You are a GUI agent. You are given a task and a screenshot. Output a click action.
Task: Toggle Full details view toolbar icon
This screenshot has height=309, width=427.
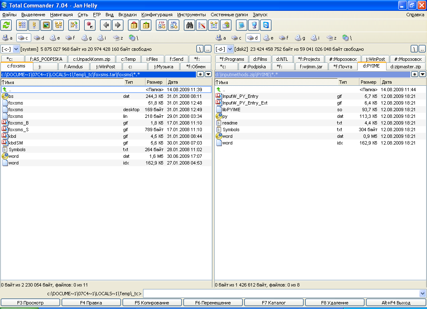34,25
